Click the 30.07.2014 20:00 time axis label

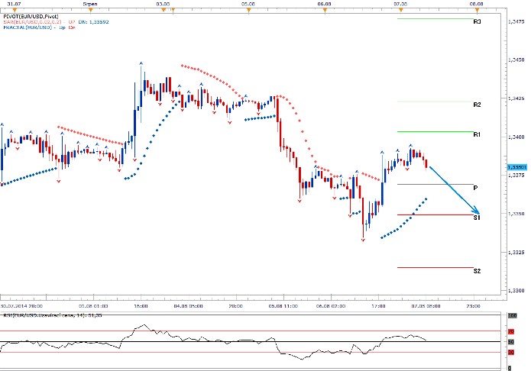(21, 306)
